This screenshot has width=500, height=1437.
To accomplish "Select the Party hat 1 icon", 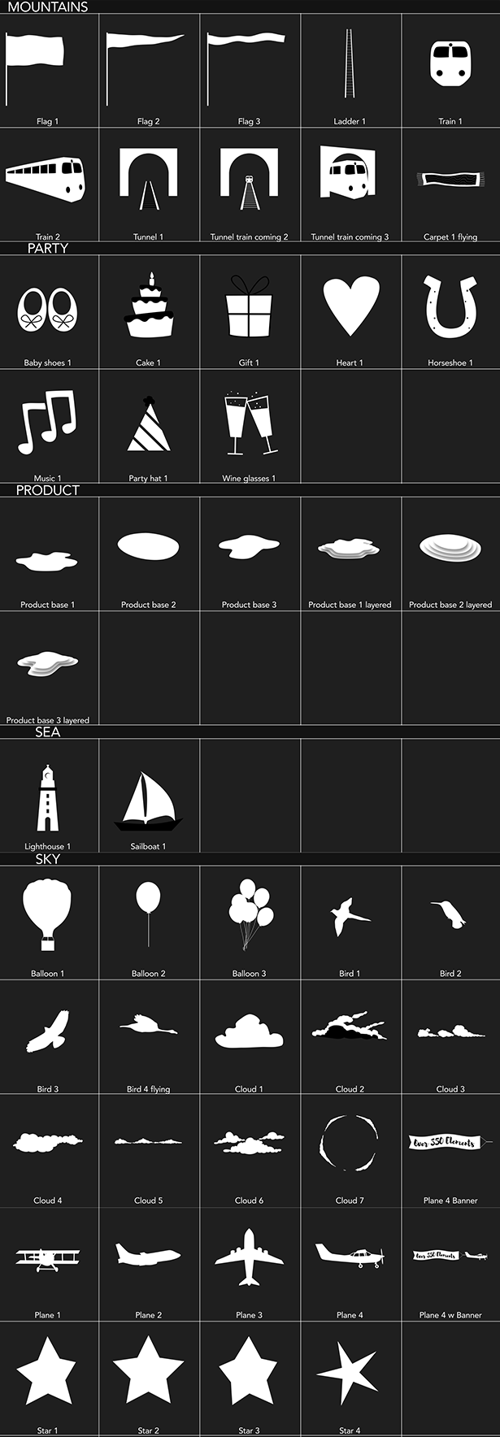I will pyautogui.click(x=149, y=423).
